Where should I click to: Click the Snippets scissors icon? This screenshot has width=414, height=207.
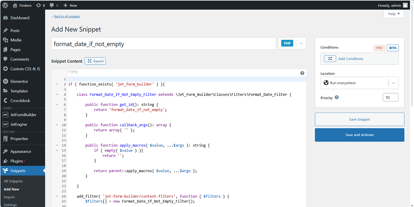click(6, 171)
